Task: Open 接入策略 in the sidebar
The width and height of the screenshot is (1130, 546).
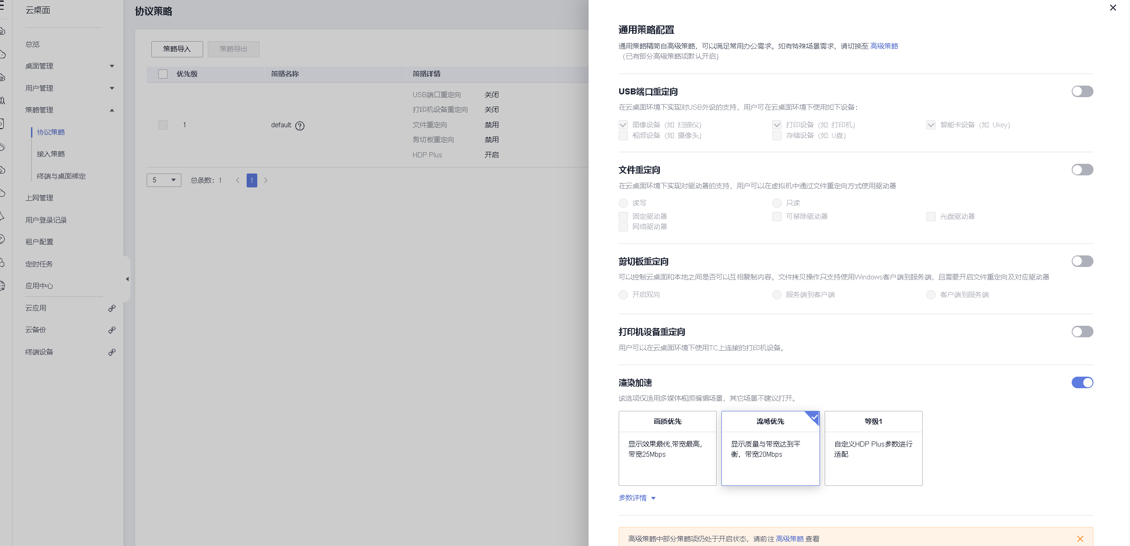Action: (51, 154)
